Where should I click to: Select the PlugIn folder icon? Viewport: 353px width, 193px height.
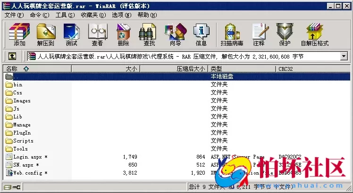pyautogui.click(x=9, y=133)
